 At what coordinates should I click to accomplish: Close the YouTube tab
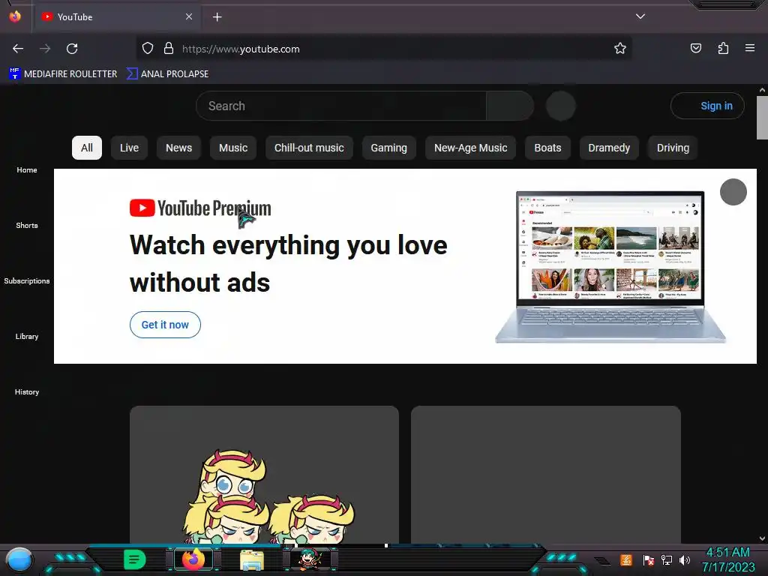point(189,16)
